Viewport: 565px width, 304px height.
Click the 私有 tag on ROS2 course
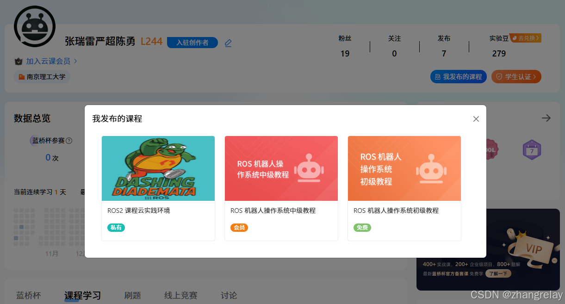coord(116,228)
